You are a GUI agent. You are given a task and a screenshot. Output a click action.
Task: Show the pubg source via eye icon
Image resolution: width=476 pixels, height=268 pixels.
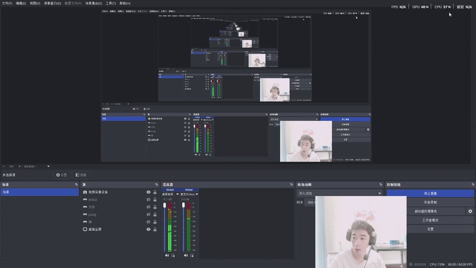pyautogui.click(x=148, y=214)
